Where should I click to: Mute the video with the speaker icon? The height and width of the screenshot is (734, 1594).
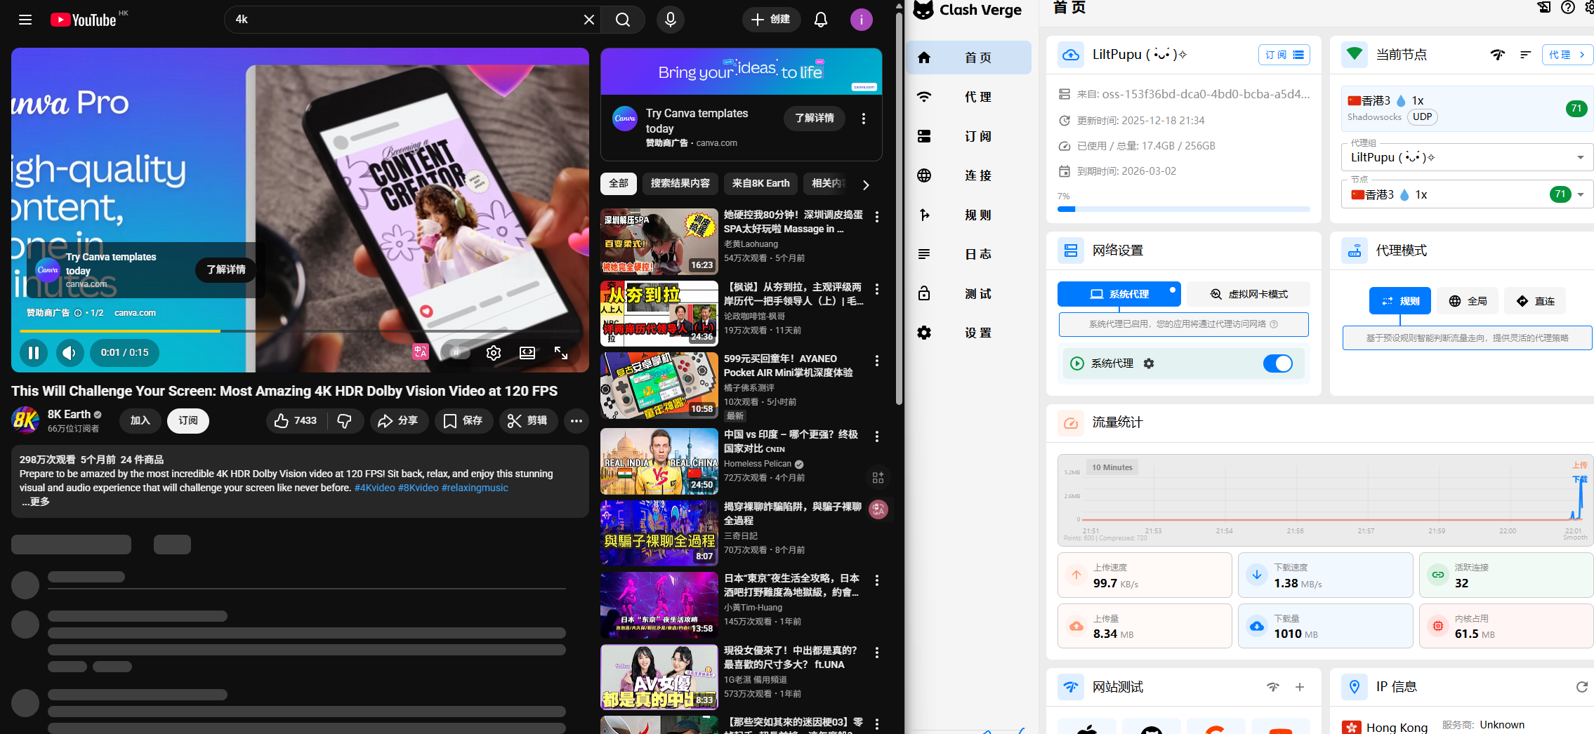tap(69, 353)
